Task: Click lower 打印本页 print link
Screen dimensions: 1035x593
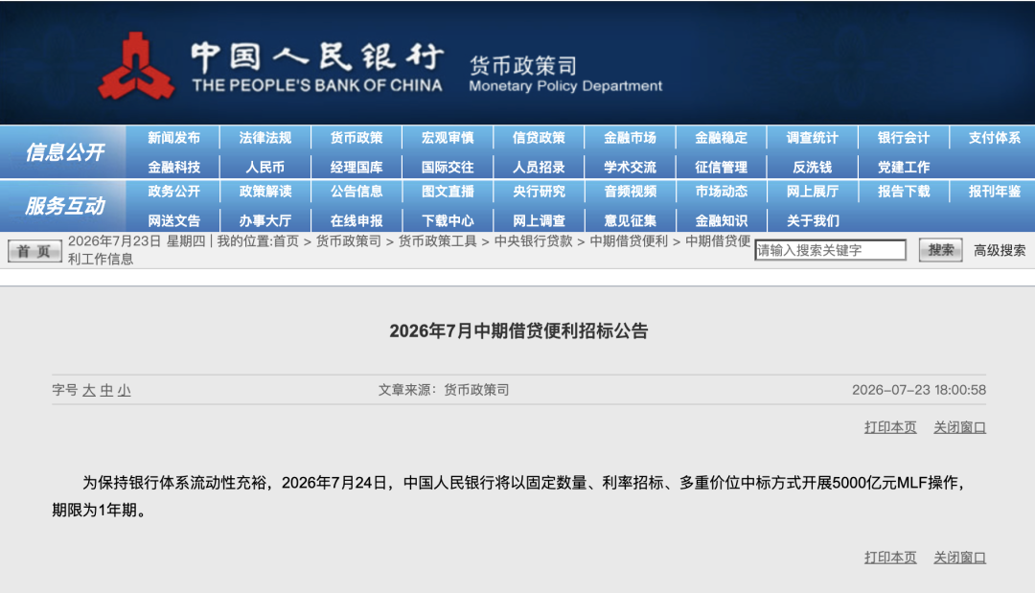Action: [x=890, y=558]
